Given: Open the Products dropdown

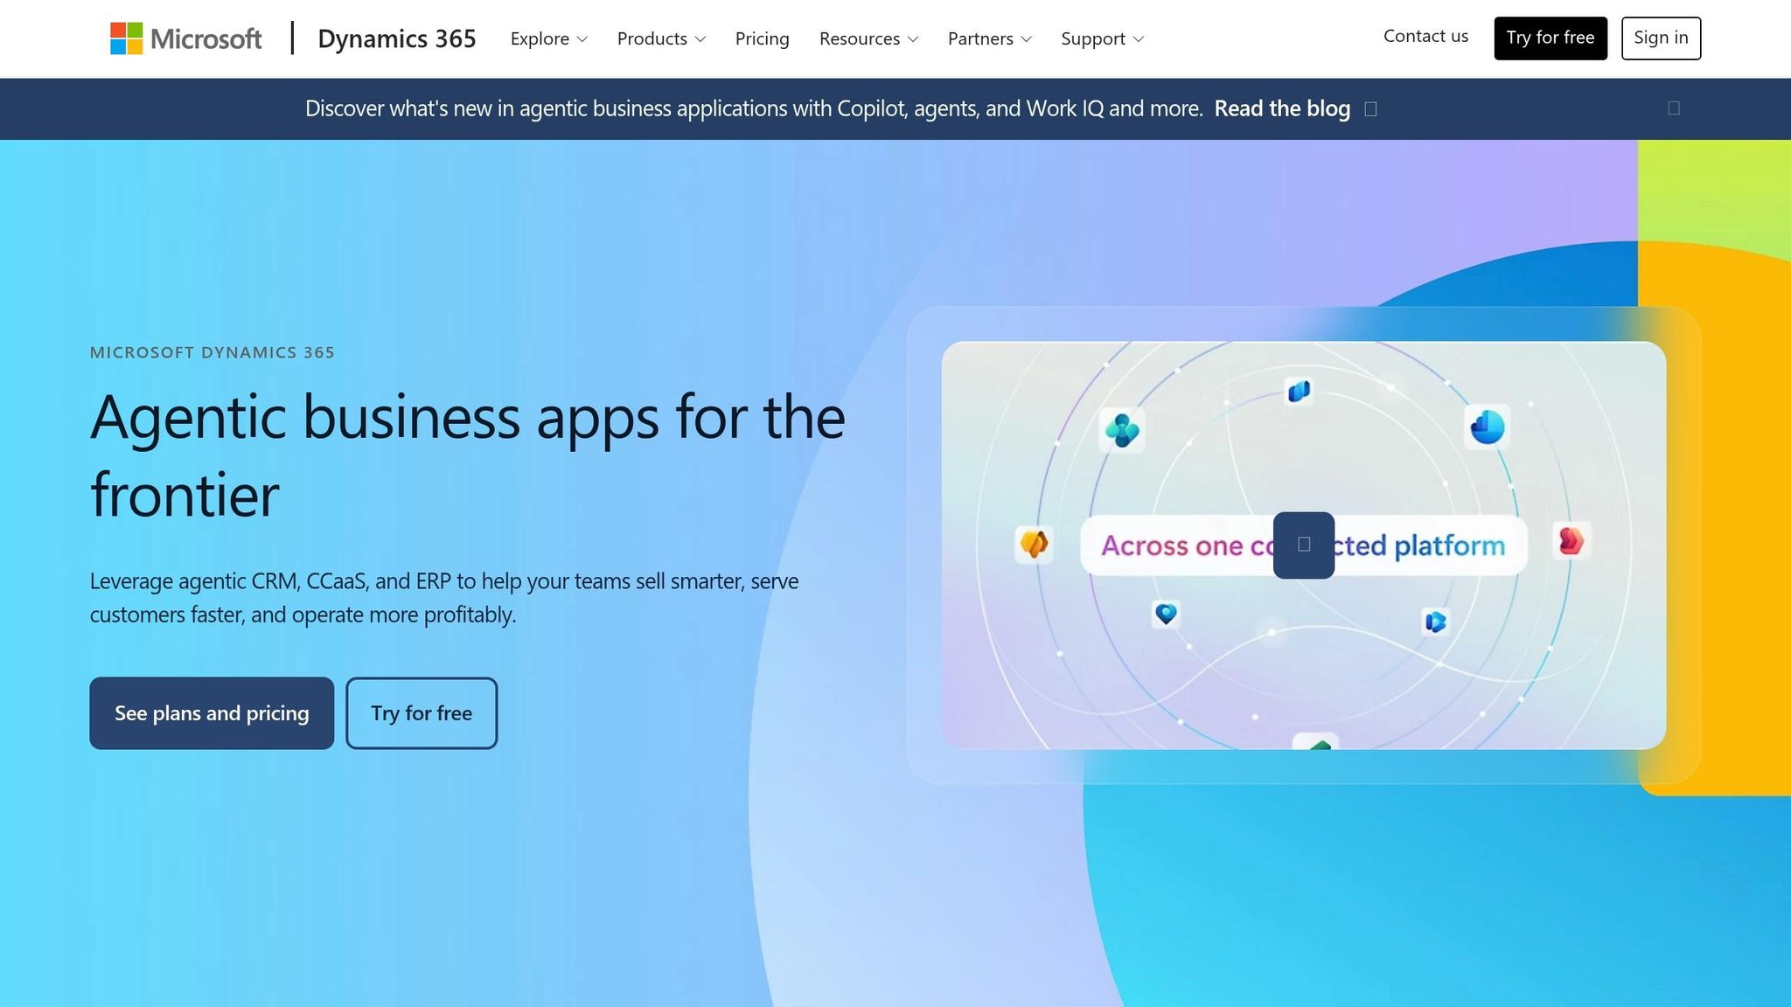Looking at the screenshot, I should (661, 38).
